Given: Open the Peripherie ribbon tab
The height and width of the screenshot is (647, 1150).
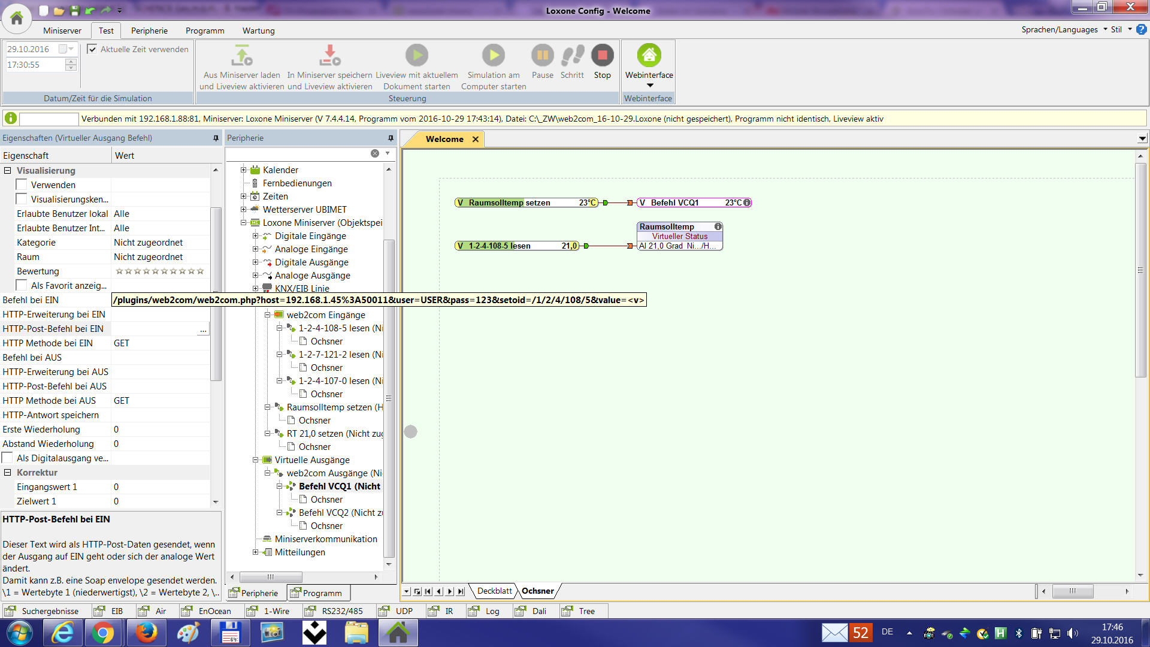Looking at the screenshot, I should click(x=149, y=31).
